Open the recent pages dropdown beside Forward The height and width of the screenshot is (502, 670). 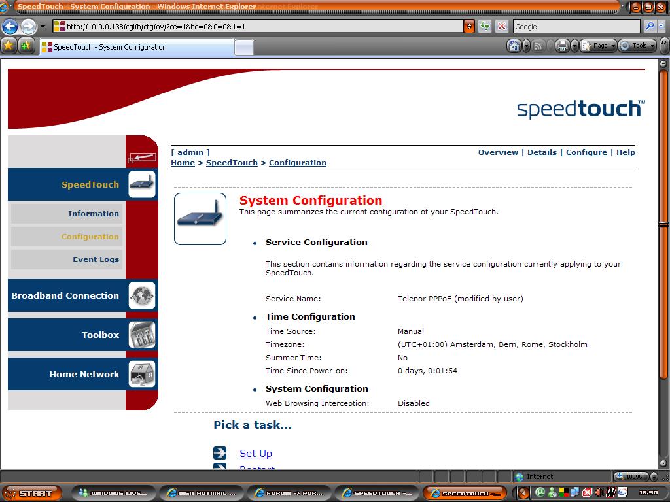point(43,26)
